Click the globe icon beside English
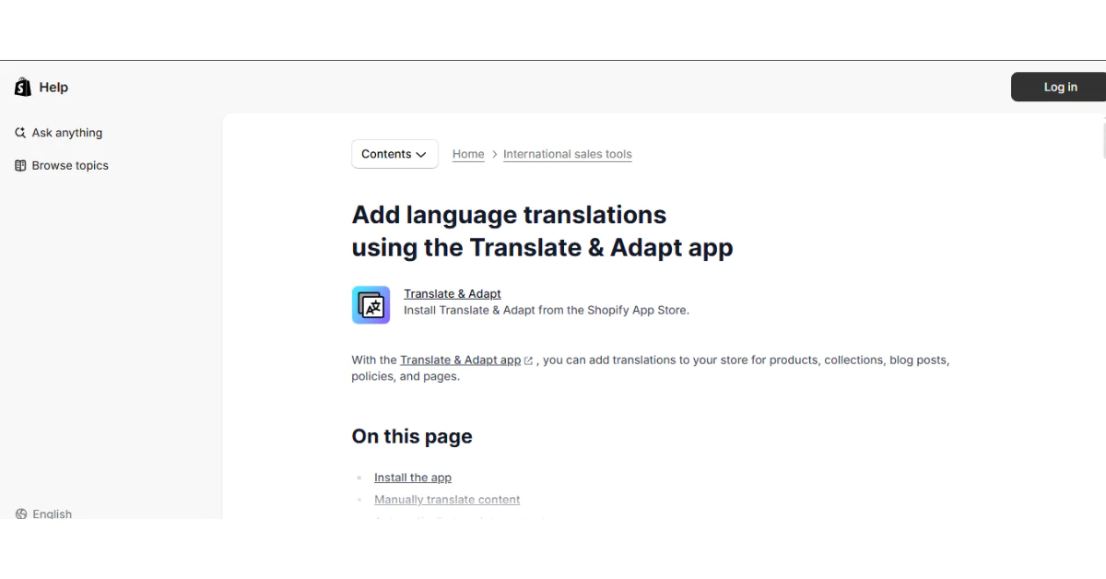 (21, 514)
